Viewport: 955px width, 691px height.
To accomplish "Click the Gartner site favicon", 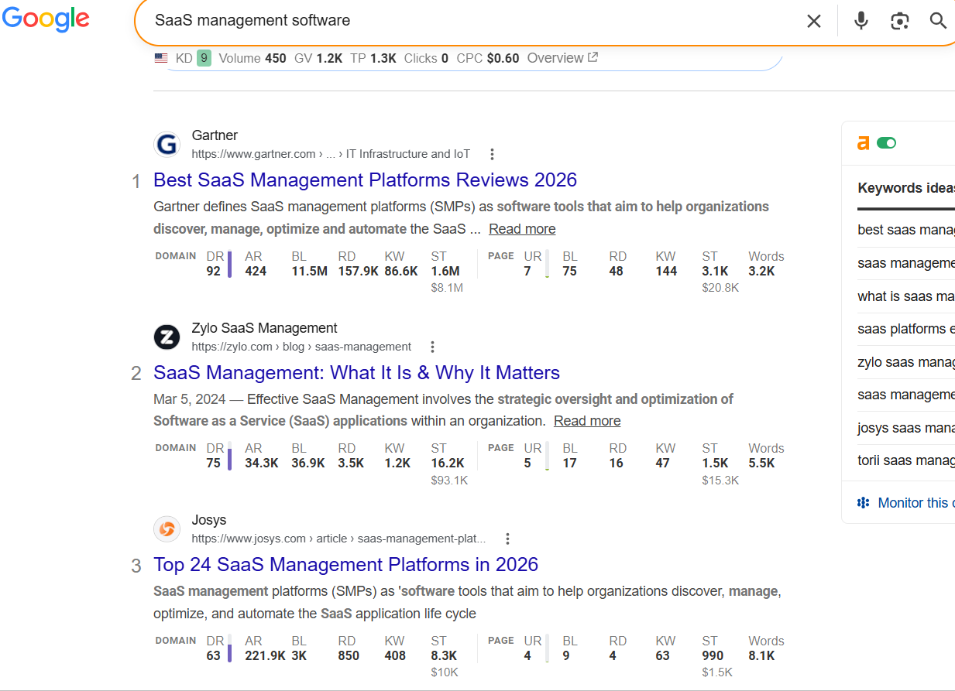I will (167, 145).
